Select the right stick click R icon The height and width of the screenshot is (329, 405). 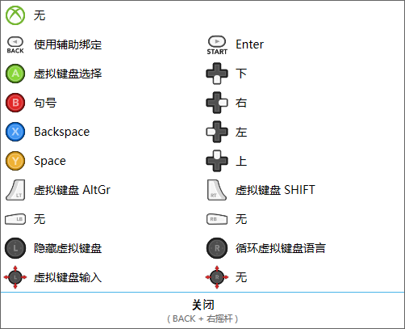click(217, 248)
